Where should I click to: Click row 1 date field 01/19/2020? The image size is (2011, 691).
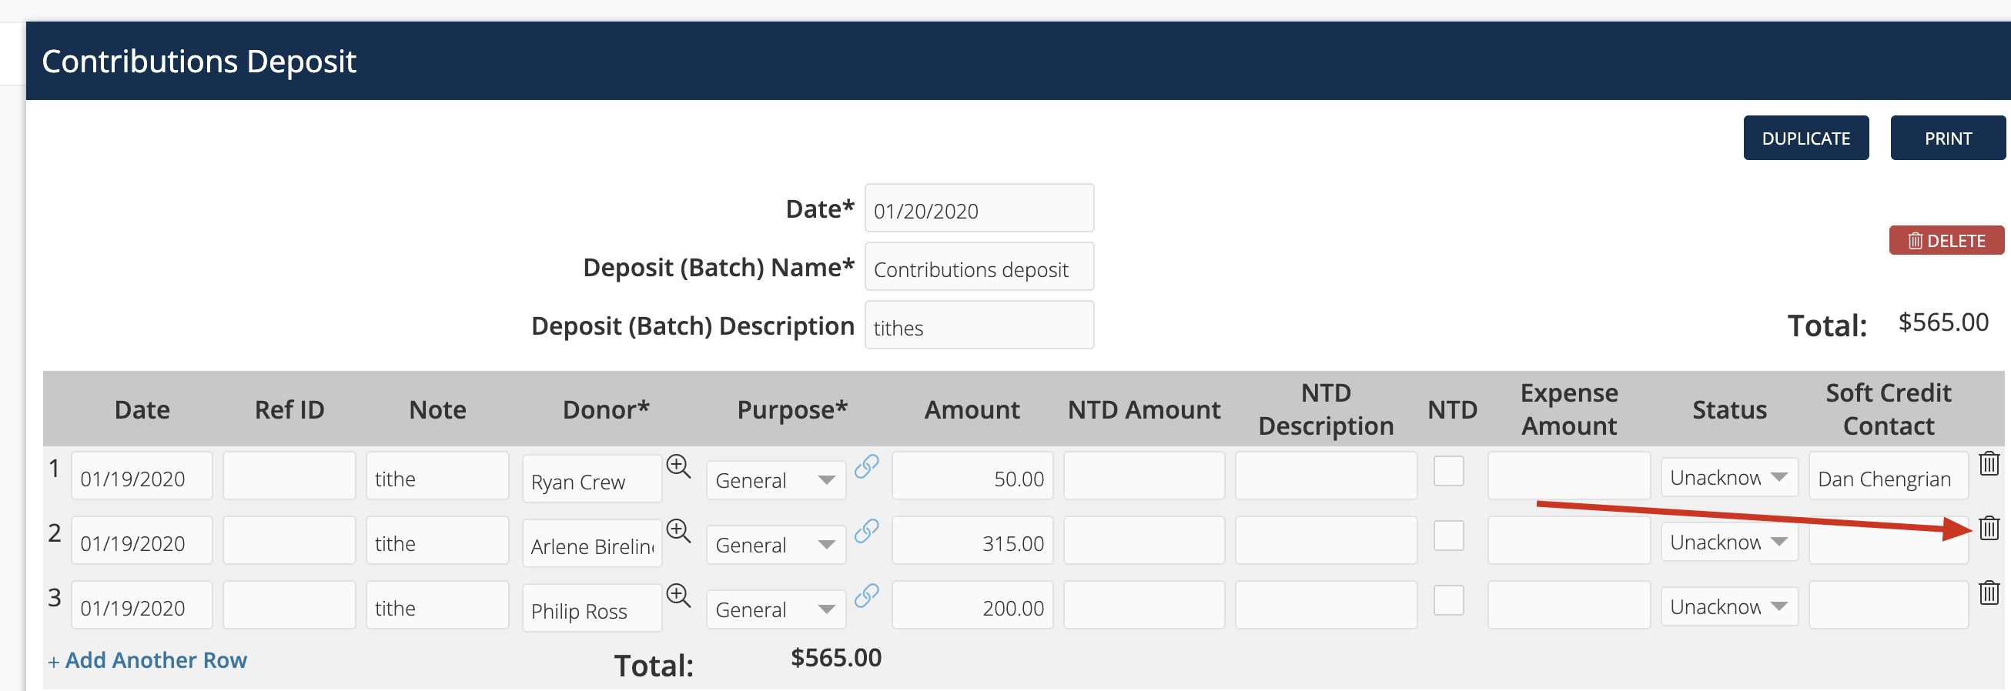pos(142,476)
